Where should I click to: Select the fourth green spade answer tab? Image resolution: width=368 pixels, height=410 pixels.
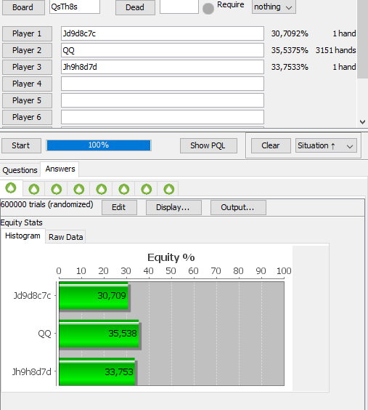[x=79, y=189]
